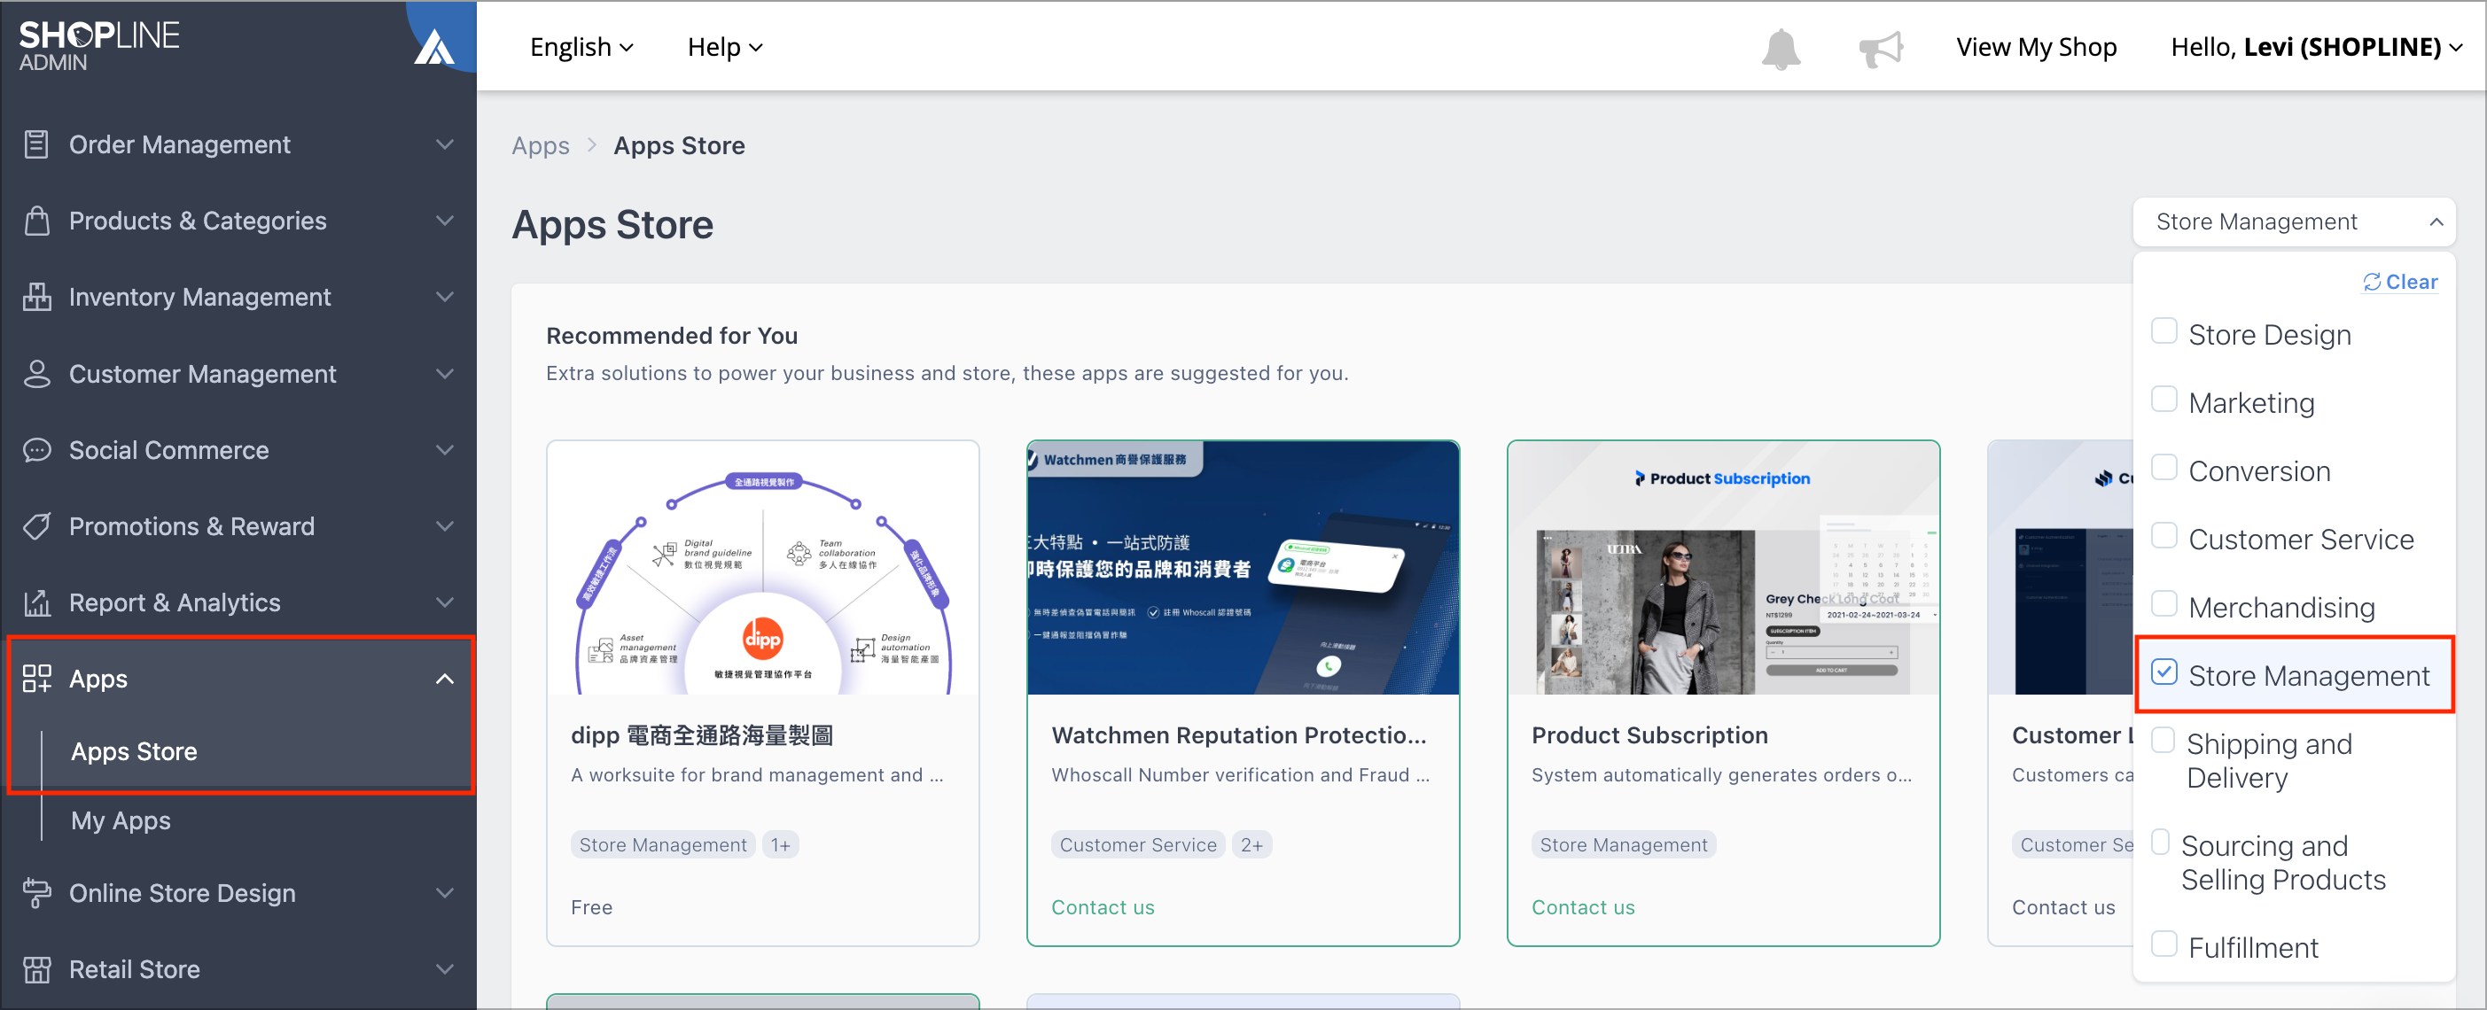Expand the Social Commerce chevron
The width and height of the screenshot is (2487, 1010).
coord(444,450)
